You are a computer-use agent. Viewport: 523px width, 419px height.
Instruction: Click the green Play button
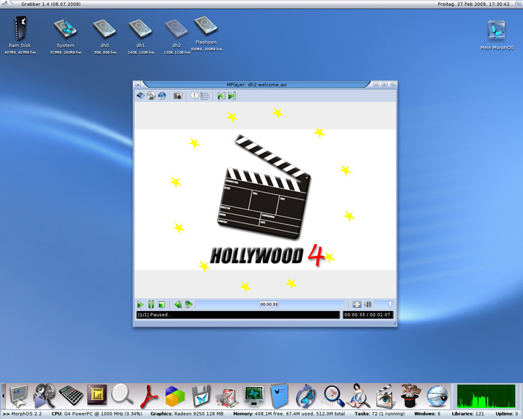(140, 304)
